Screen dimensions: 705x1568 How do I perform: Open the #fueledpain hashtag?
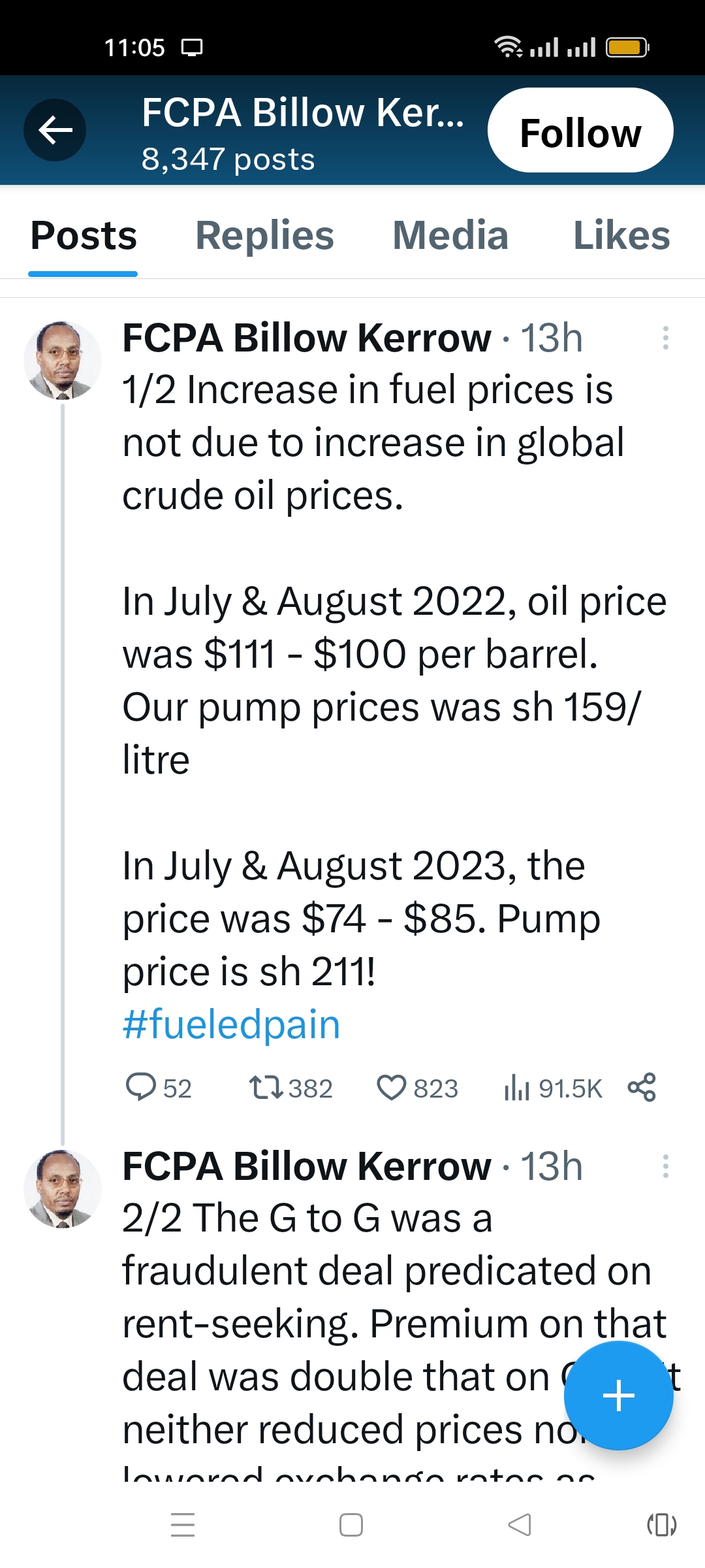[232, 1024]
